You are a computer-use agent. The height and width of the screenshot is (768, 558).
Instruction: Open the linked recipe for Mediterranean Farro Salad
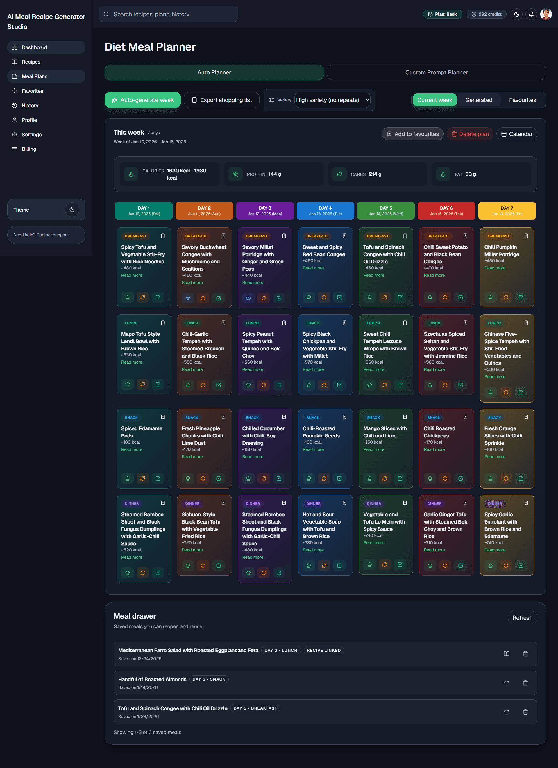(507, 654)
